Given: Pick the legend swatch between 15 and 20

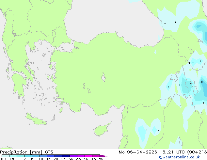Looking at the screenshot, I should pyautogui.click(x=51, y=156).
